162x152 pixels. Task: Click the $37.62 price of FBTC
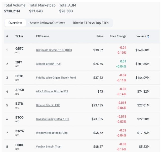(98, 78)
